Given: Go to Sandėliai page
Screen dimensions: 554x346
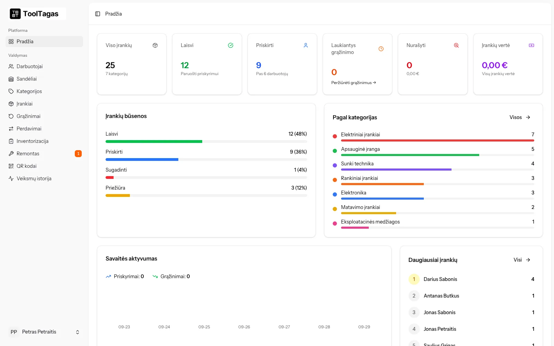Looking at the screenshot, I should (44, 79).
